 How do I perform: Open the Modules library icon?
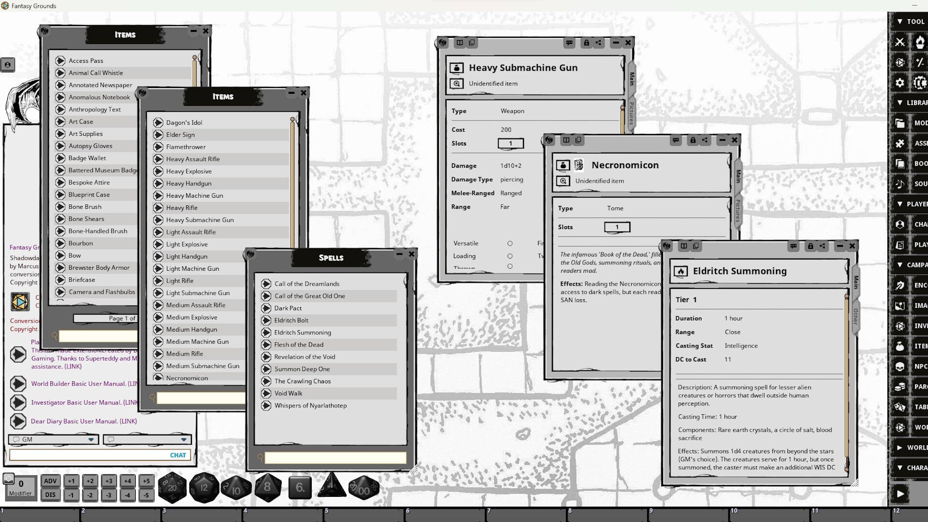point(900,123)
